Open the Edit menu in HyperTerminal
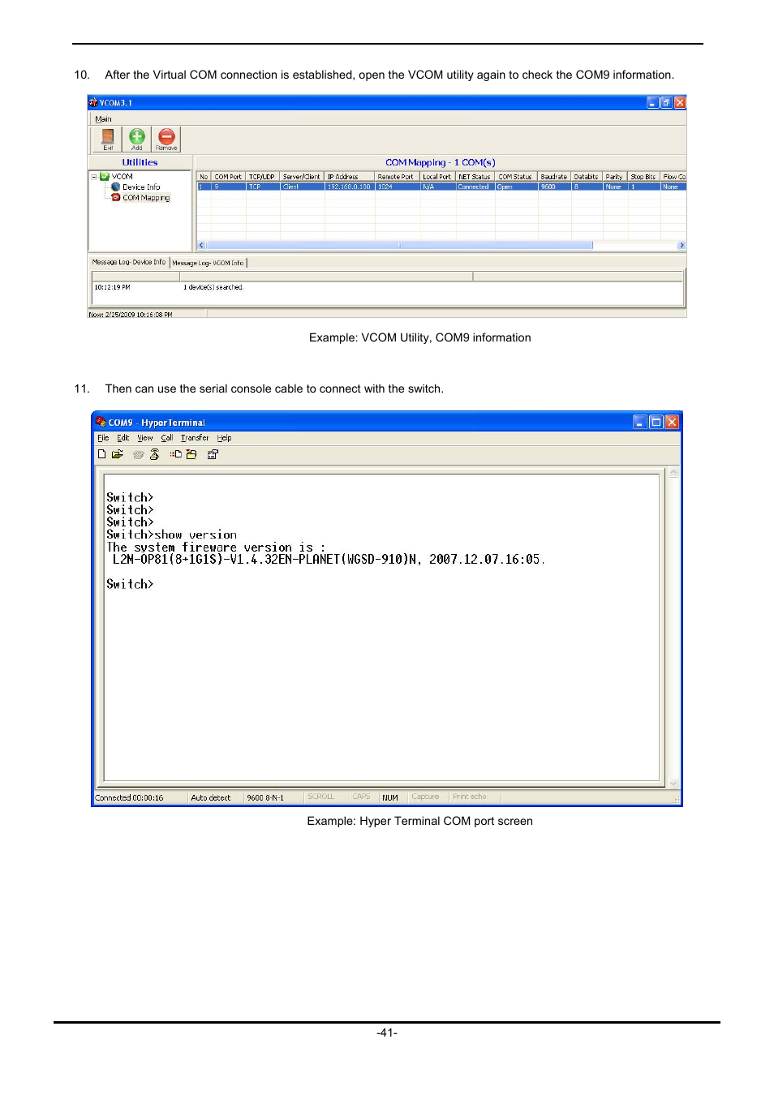This screenshot has width=774, height=1095. point(123,438)
